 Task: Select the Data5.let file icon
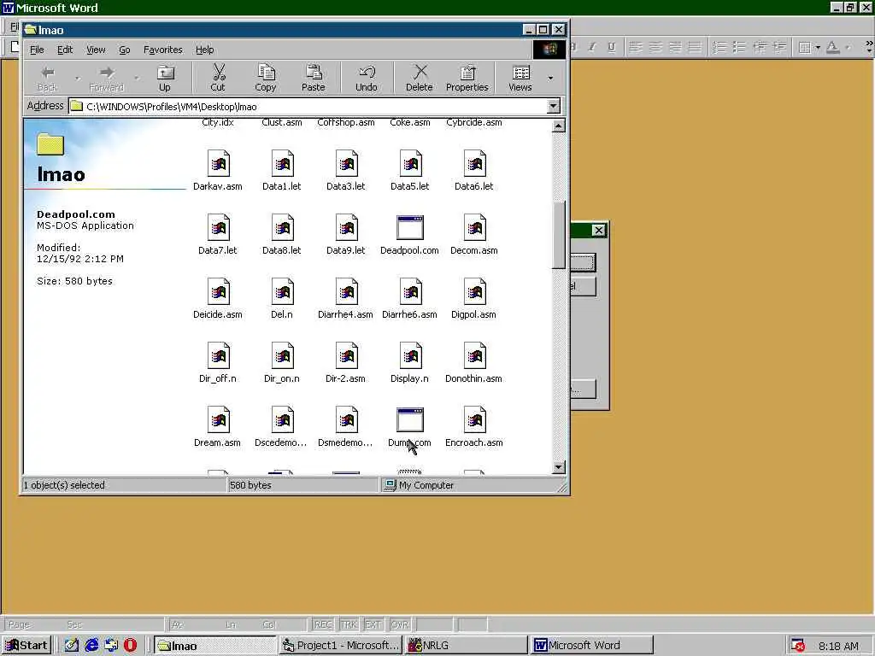[411, 164]
